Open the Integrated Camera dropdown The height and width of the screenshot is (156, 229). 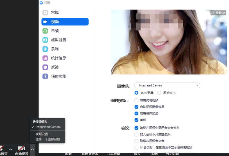tap(167, 85)
